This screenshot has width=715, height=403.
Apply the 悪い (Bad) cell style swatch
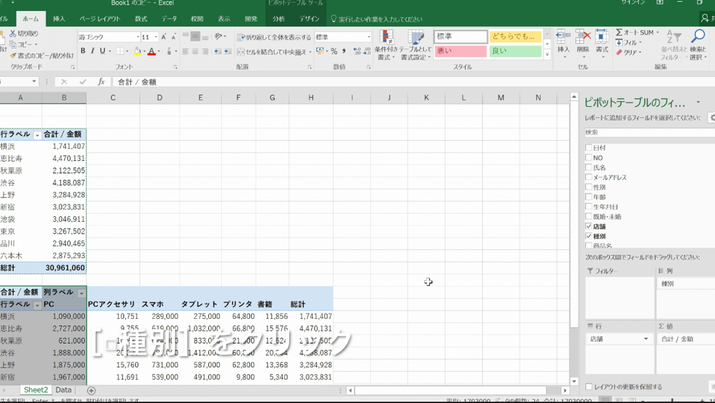460,51
